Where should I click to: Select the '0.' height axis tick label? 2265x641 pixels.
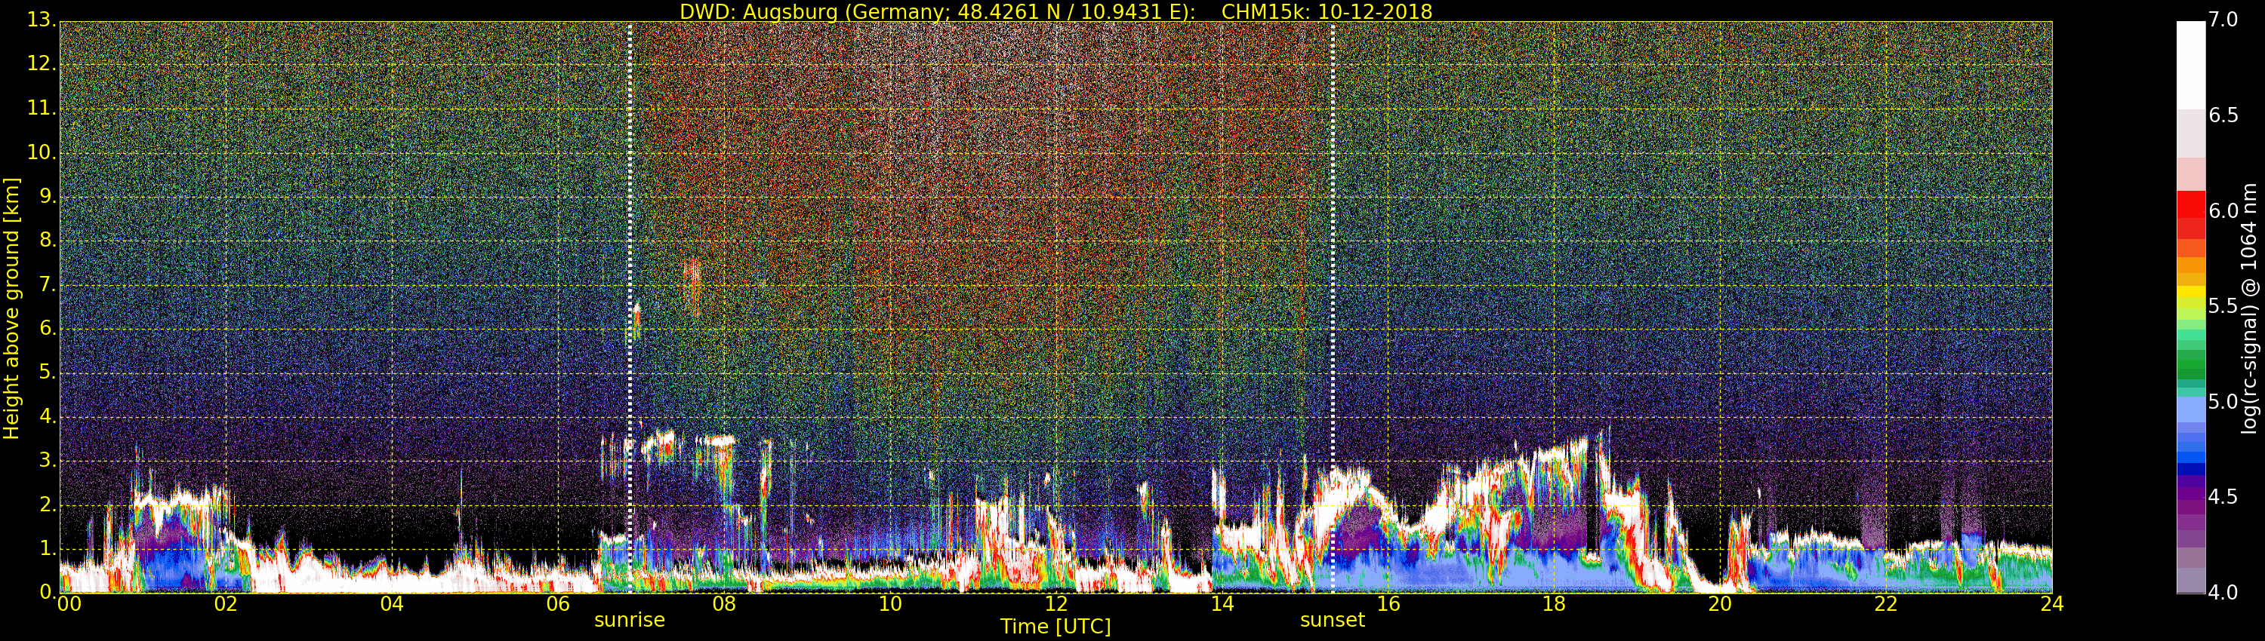(x=47, y=592)
